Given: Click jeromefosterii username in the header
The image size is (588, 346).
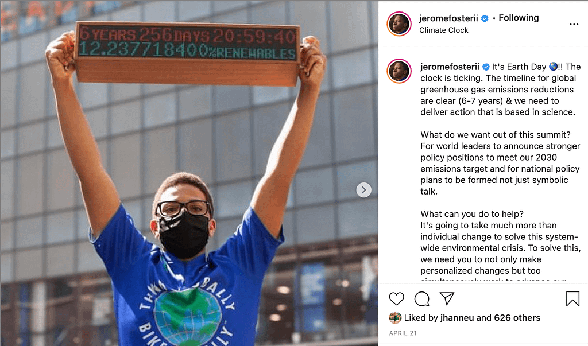Looking at the screenshot, I should (x=448, y=18).
